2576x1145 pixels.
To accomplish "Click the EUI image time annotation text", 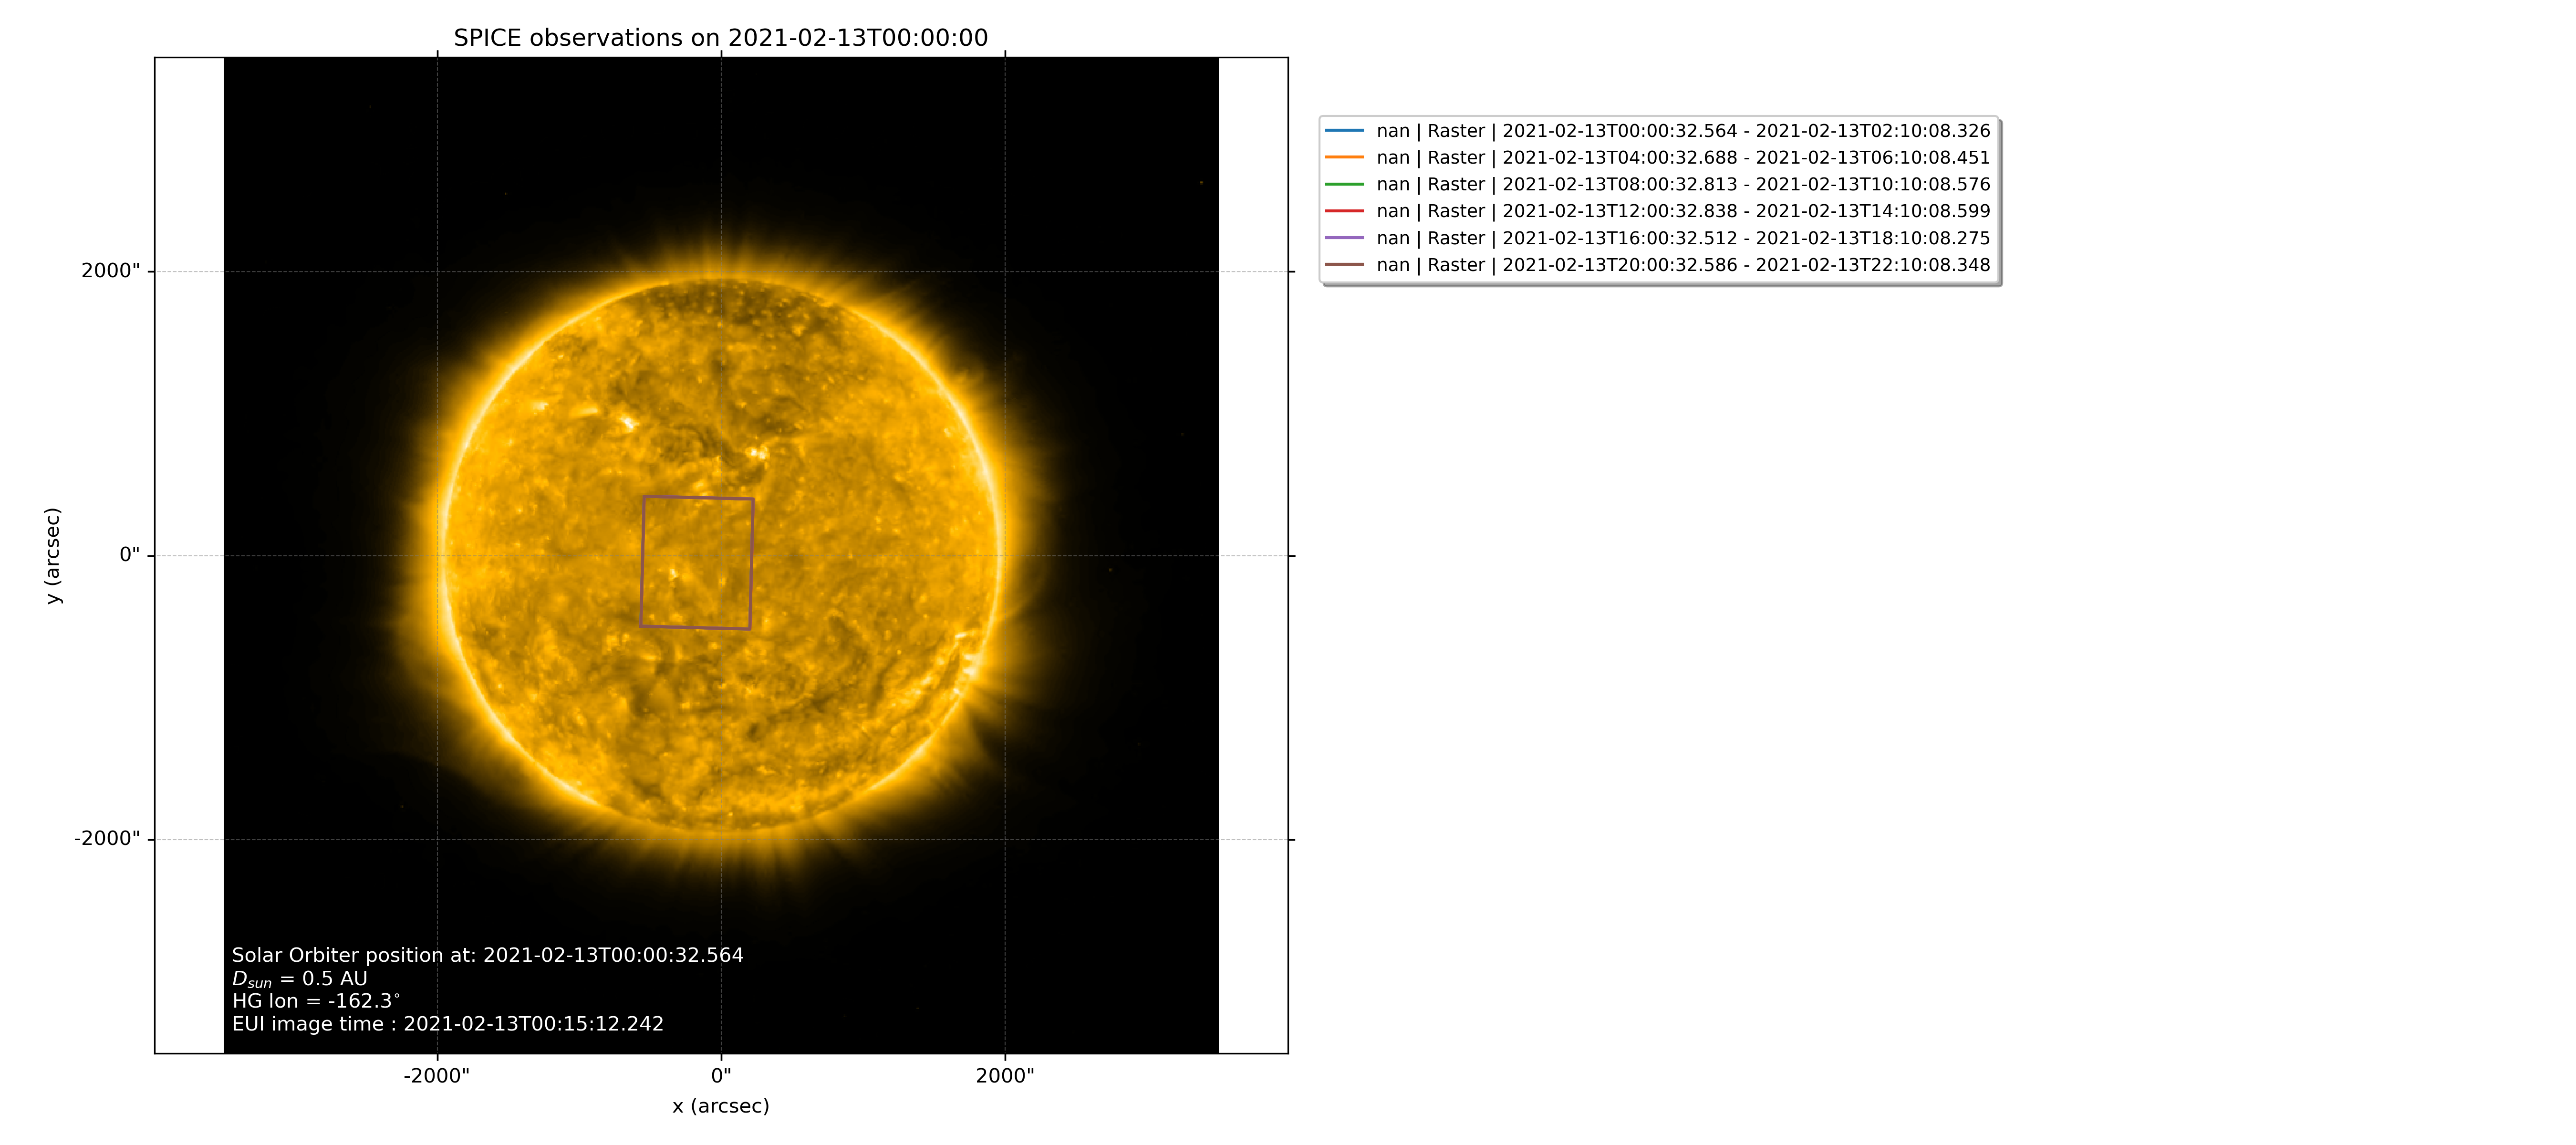I will 447,1024.
